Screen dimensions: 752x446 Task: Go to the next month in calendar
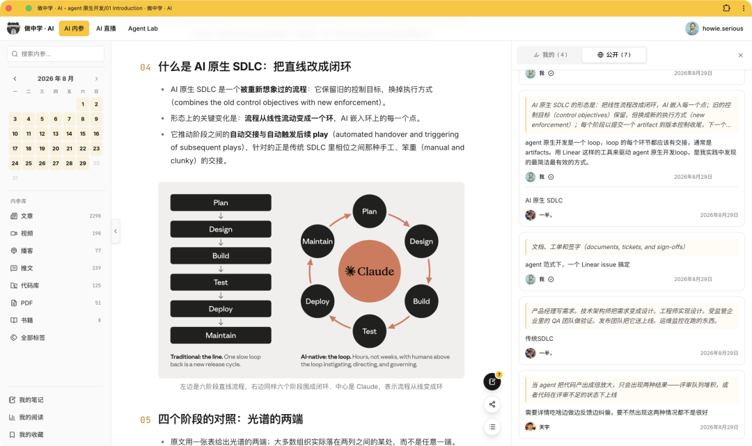96,79
